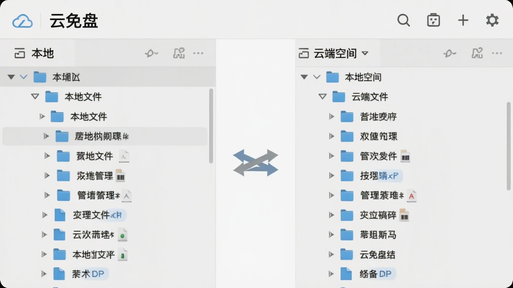This screenshot has height=288, width=513.
Task: Expand the collapsed 本地文件 subfolder arrow
Action: (x=42, y=116)
